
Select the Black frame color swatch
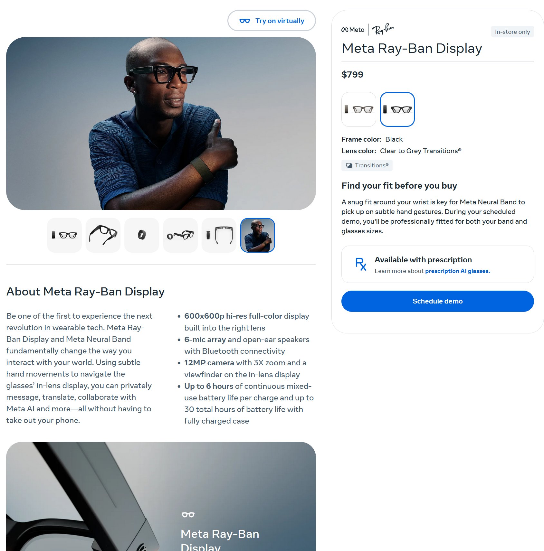[x=397, y=109]
